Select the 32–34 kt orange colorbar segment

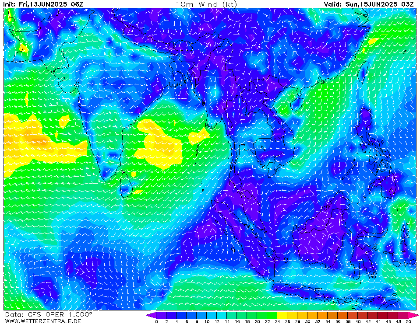click(322, 315)
